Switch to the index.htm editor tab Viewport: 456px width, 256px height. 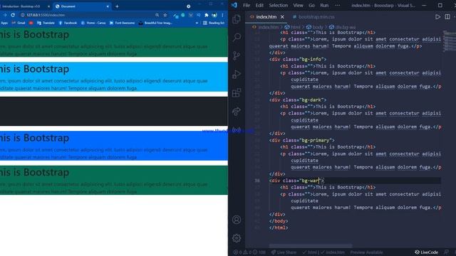(266, 17)
